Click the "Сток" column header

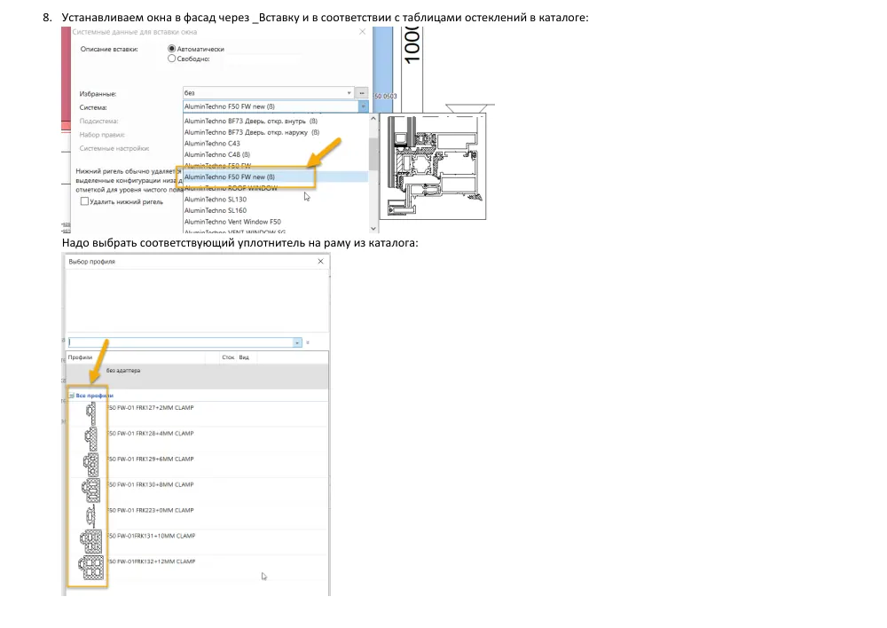(228, 357)
